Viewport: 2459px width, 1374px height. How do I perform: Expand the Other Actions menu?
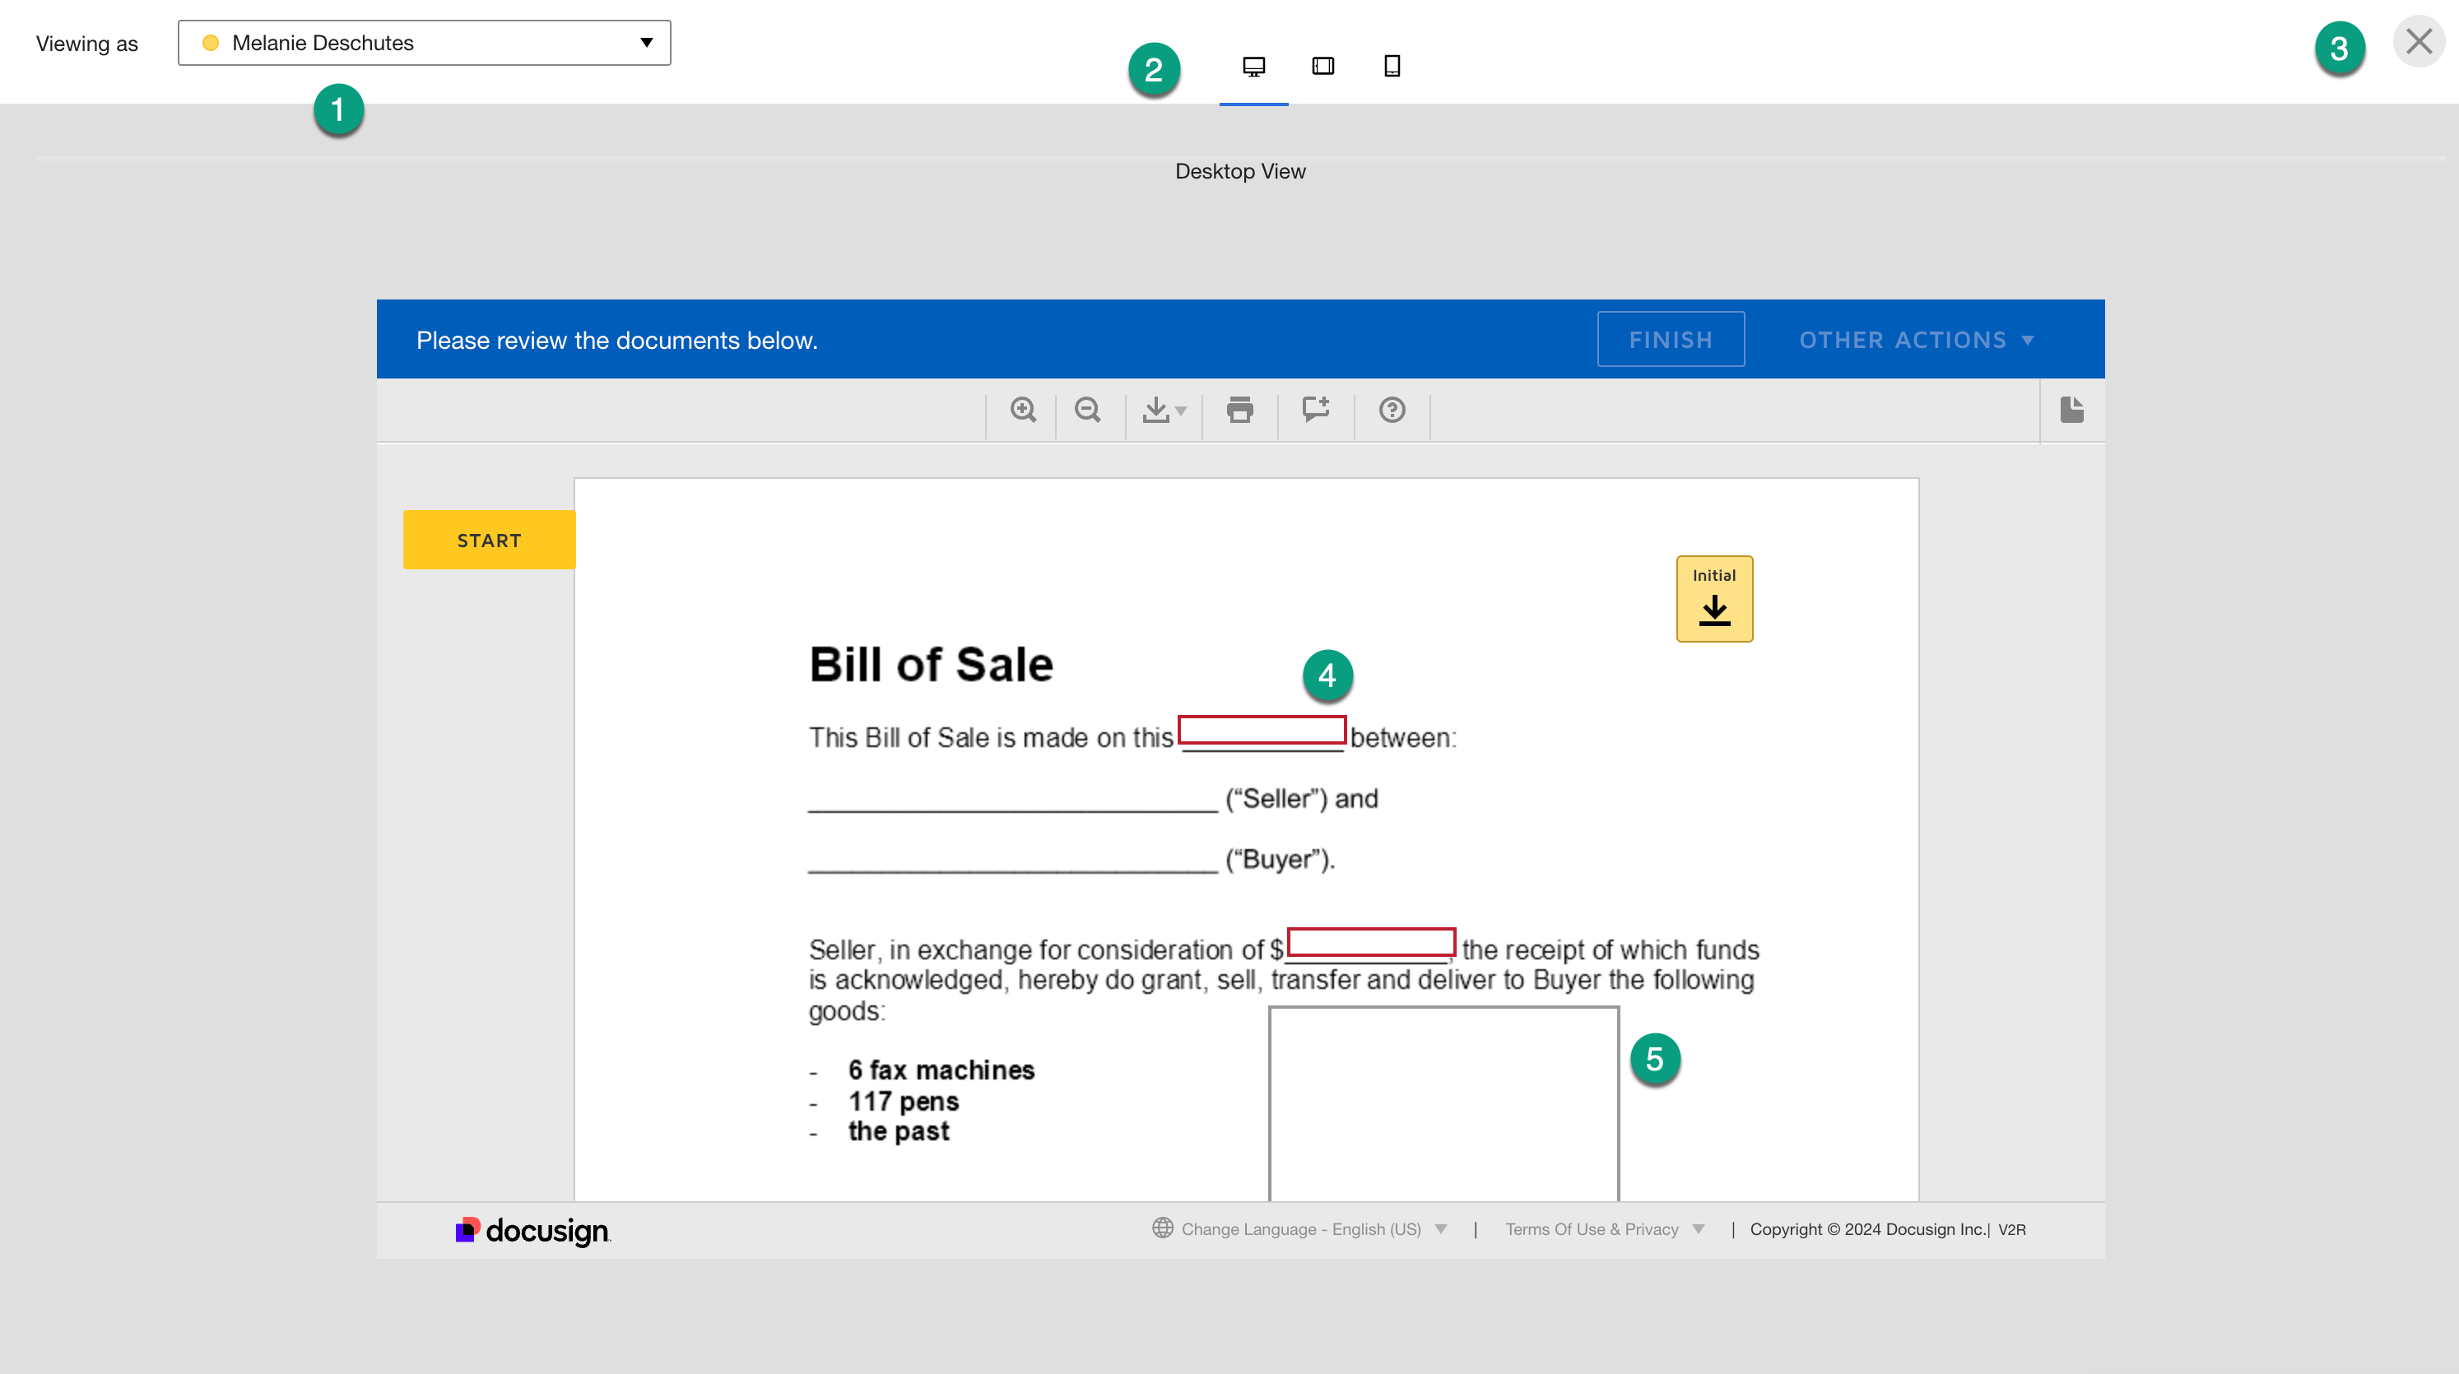tap(1916, 340)
